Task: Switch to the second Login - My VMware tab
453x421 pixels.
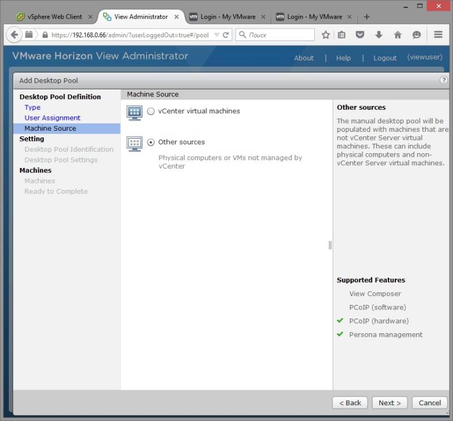Action: click(x=314, y=17)
